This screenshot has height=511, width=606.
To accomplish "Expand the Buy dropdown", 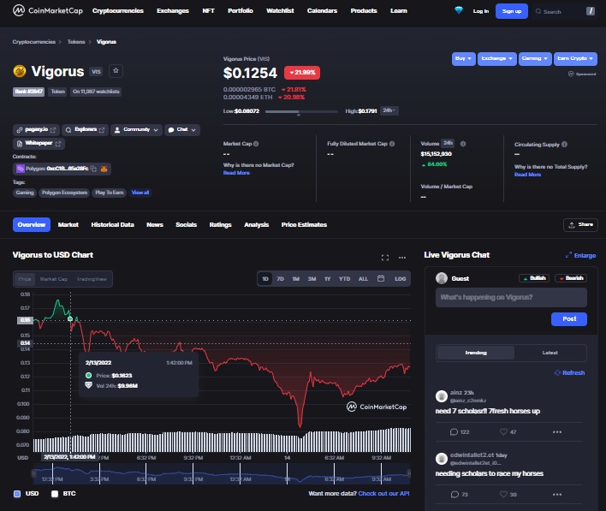I will [463, 59].
